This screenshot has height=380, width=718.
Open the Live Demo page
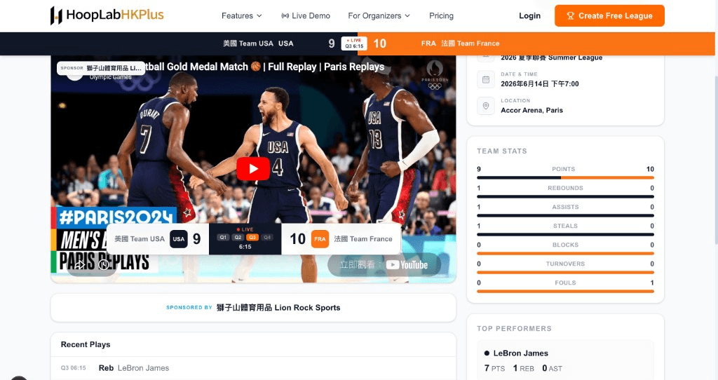click(x=306, y=15)
